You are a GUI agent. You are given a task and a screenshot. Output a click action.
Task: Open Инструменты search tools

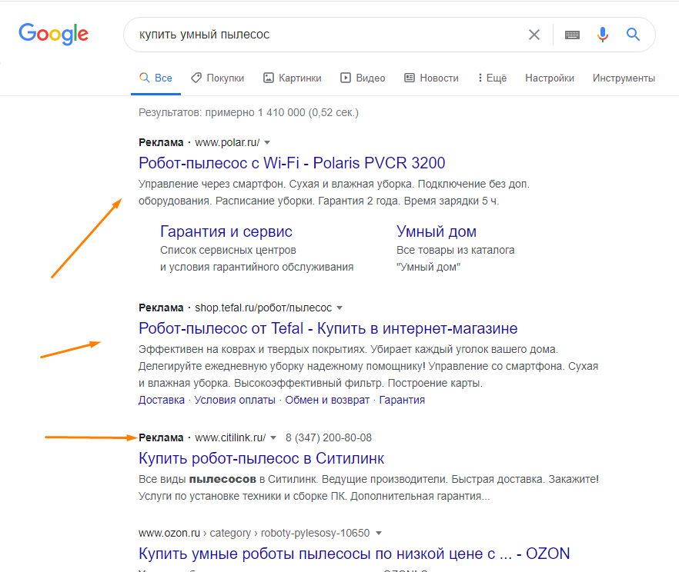click(624, 78)
